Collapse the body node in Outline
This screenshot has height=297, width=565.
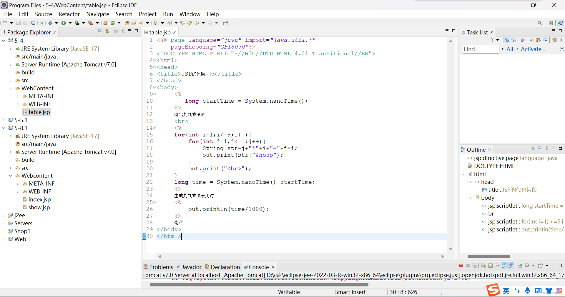pyautogui.click(x=470, y=198)
